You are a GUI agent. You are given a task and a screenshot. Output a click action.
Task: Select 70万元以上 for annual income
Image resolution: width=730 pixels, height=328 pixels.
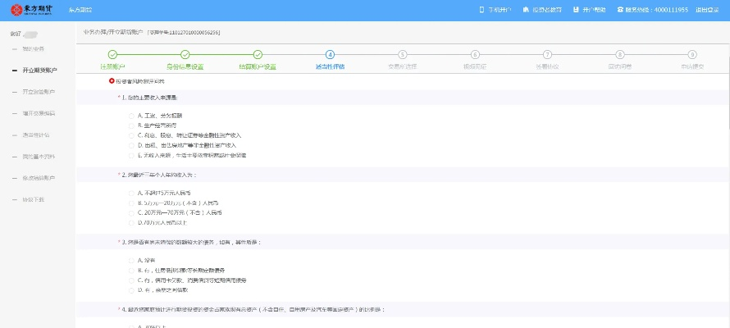point(131,222)
